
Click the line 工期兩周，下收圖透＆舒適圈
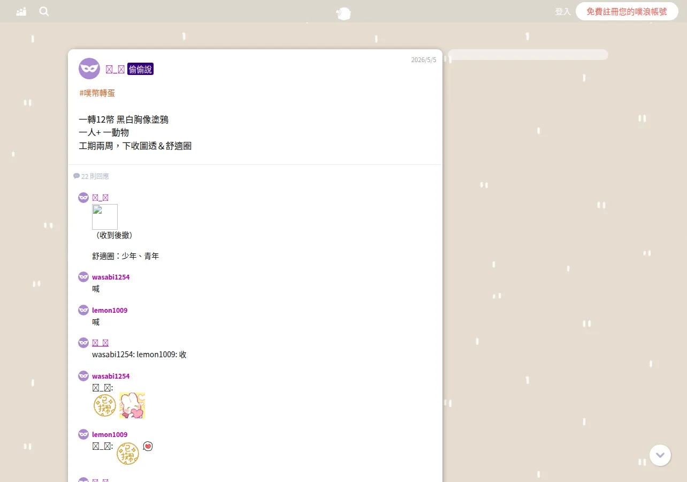(x=135, y=145)
